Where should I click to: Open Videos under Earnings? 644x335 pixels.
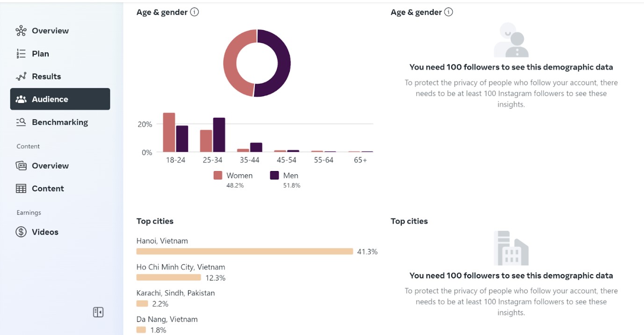45,232
